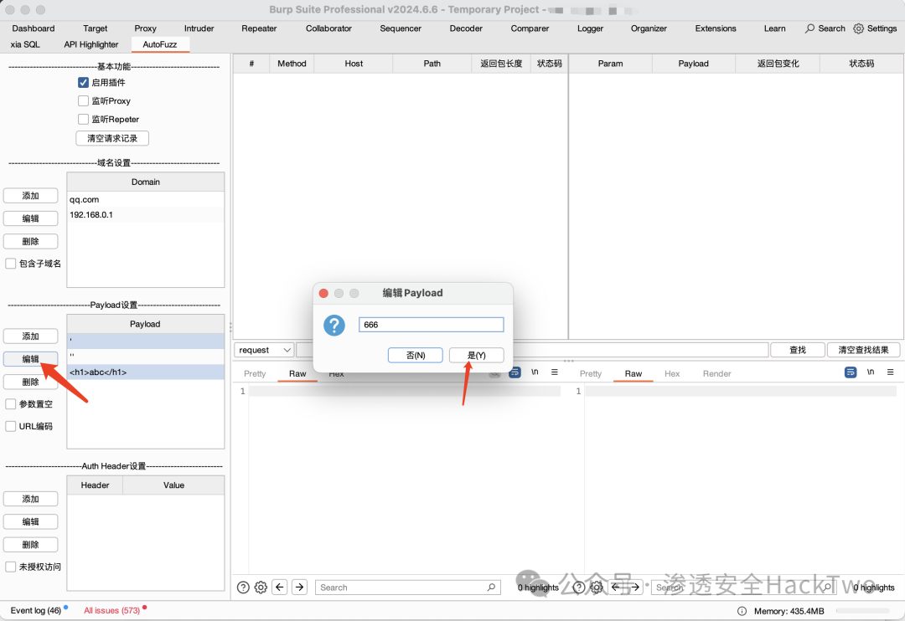
Task: Click question mark icon in 编辑Payload dialog
Action: click(334, 326)
